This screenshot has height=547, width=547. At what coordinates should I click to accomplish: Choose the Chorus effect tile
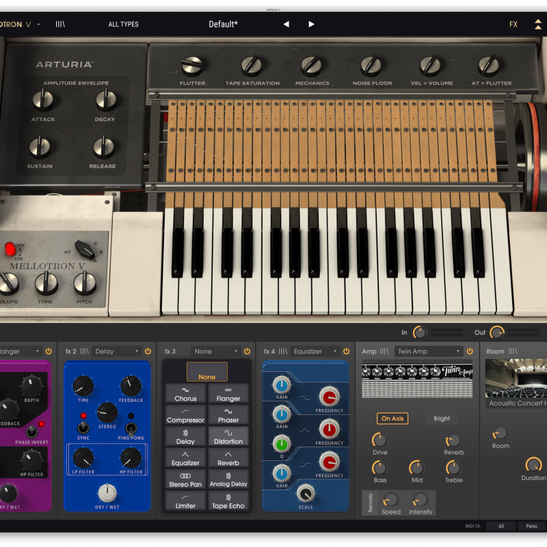point(185,394)
